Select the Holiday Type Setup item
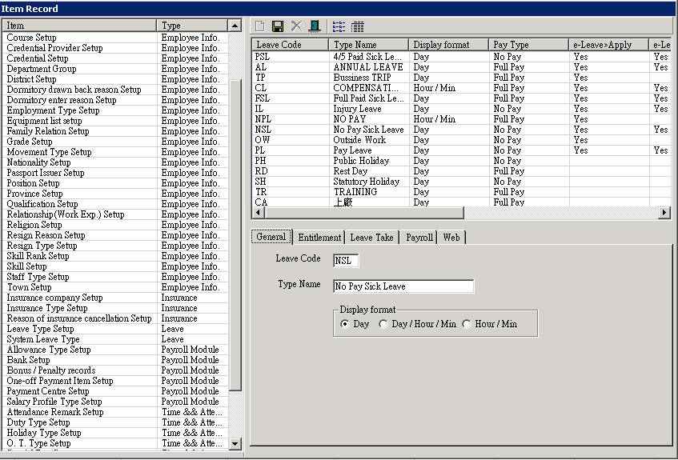Viewport: 678px width, 460px height. (x=115, y=433)
